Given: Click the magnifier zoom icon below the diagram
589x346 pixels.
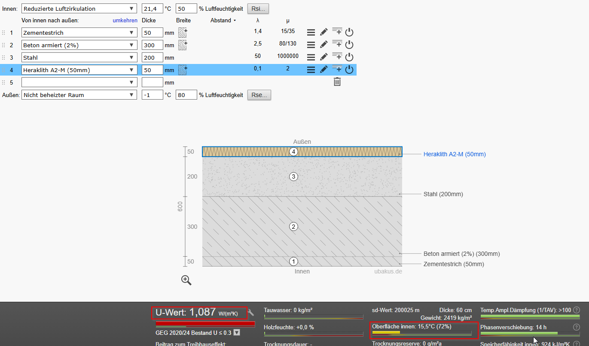Looking at the screenshot, I should [186, 280].
